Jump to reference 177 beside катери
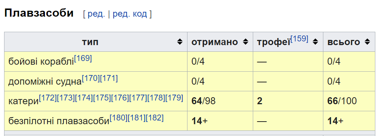 (x=138, y=98)
